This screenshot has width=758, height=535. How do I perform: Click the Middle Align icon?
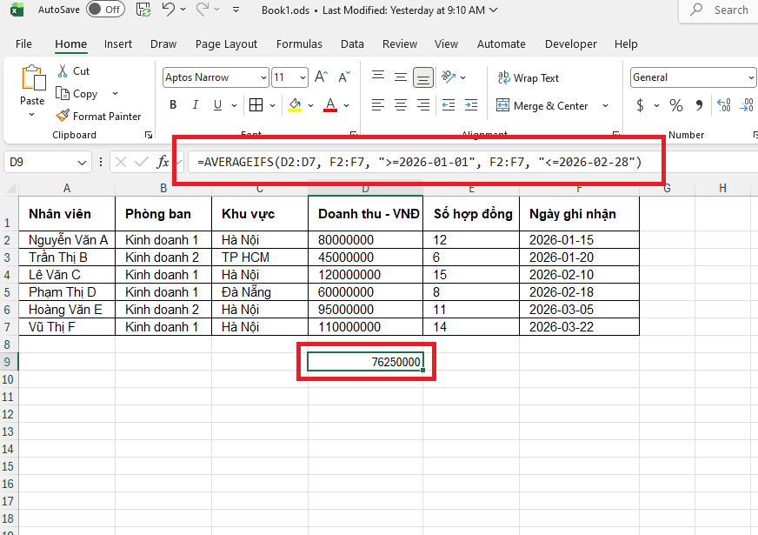[x=400, y=77]
